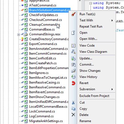
Task: Select ItemRevertCommand.cs in tree
Action: coord(46,92)
